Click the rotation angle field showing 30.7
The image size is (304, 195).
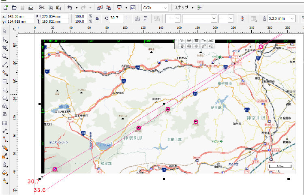(116, 18)
